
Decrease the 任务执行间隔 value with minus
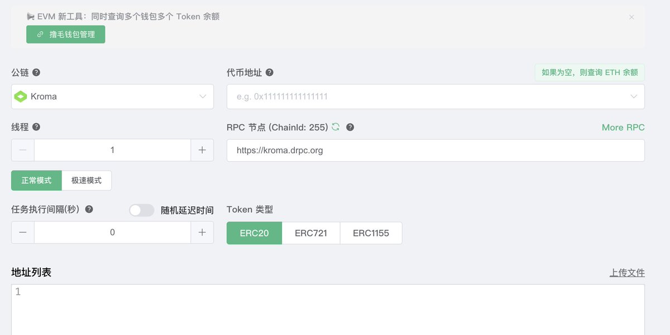coord(23,232)
